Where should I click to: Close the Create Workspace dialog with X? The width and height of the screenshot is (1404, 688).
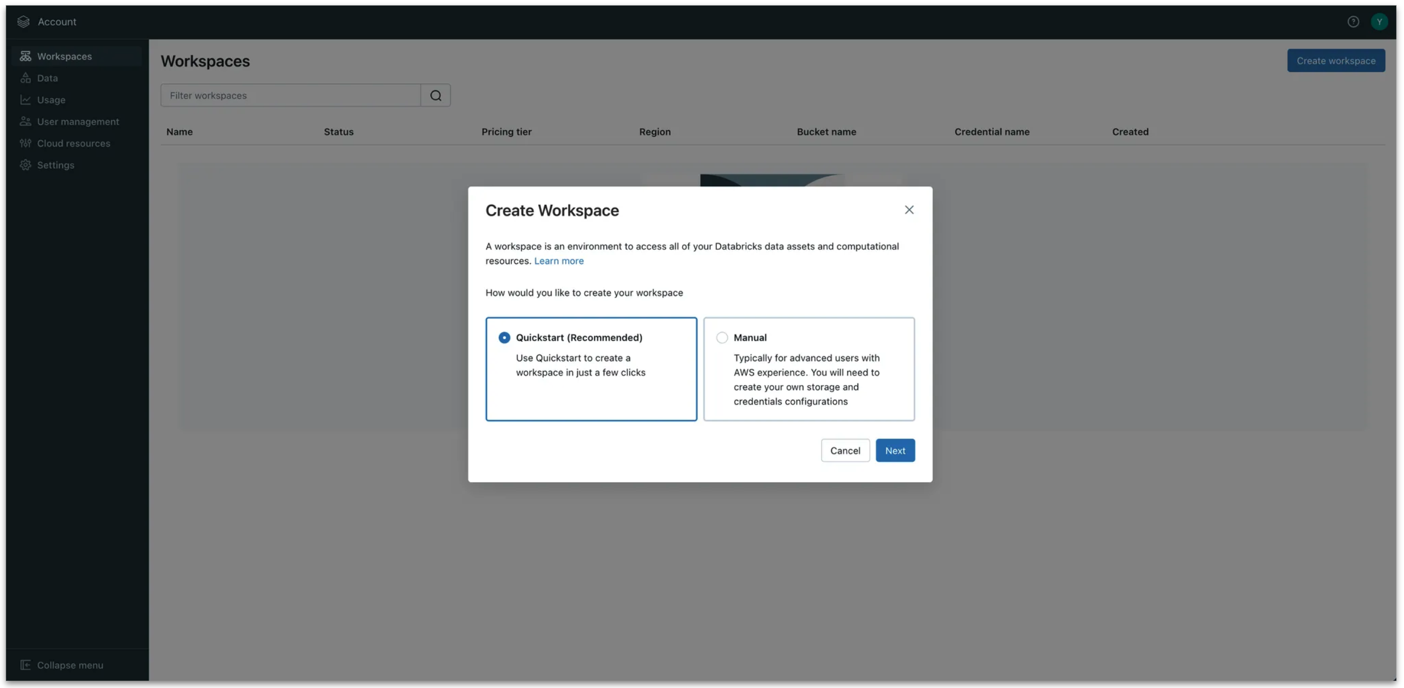coord(908,210)
